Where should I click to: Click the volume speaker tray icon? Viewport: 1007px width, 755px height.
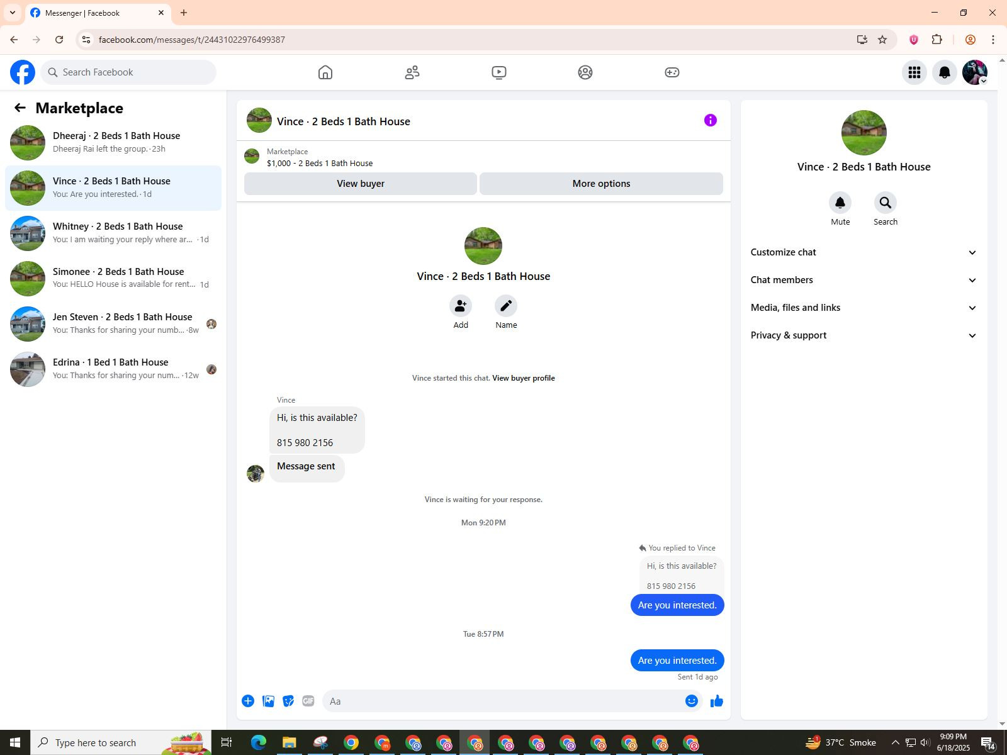click(925, 742)
